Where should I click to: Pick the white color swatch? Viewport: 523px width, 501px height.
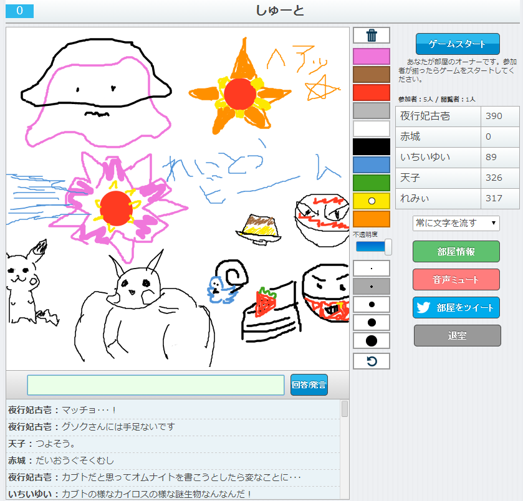(x=372, y=128)
